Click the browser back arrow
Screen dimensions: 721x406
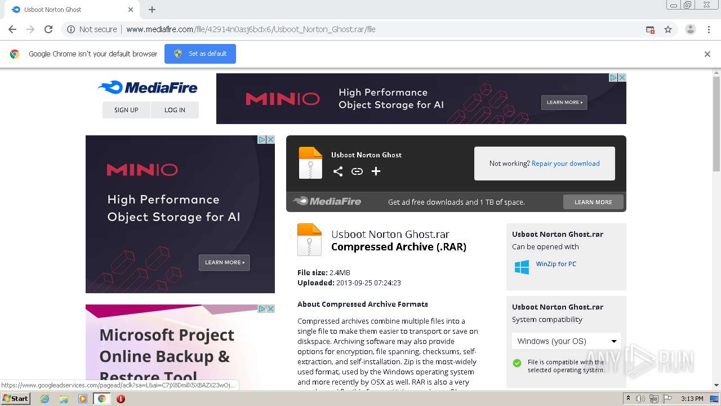12,29
